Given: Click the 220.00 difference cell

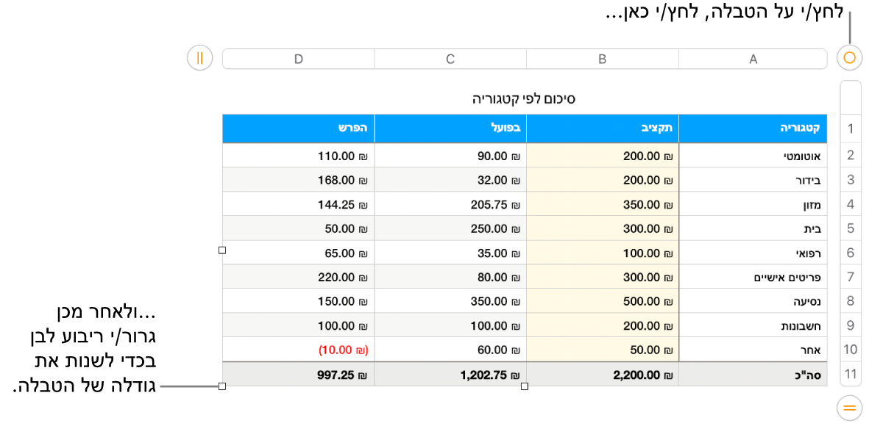Looking at the screenshot, I should click(x=299, y=277).
